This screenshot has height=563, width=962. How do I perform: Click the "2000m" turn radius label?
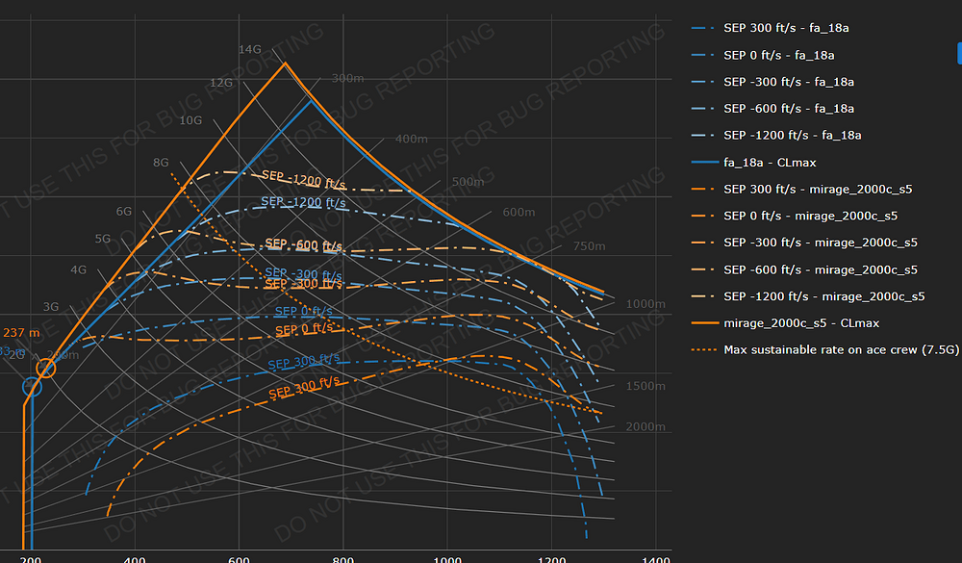point(646,426)
